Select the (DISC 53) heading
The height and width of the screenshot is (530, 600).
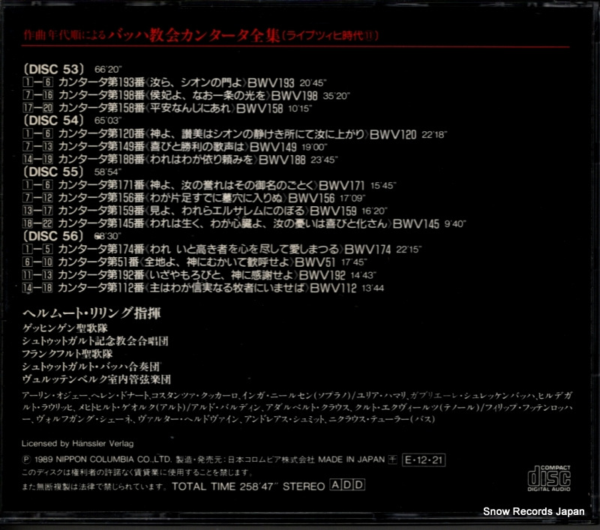[x=53, y=69]
